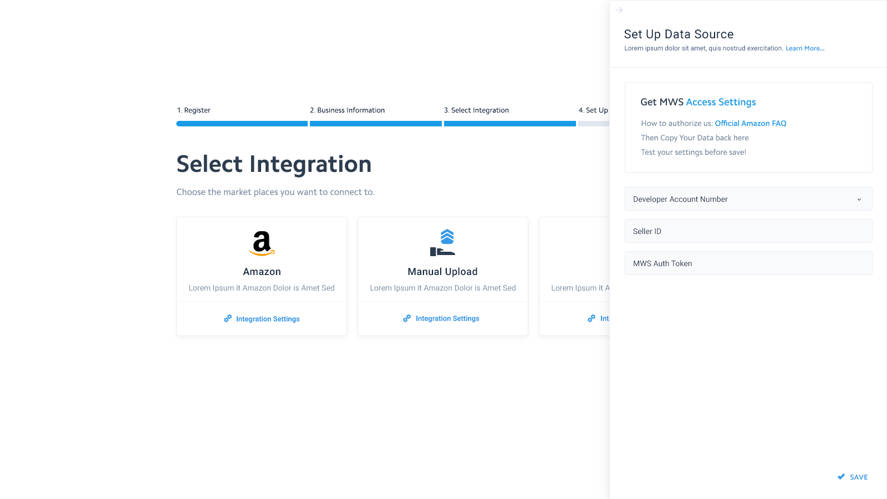The height and width of the screenshot is (499, 887).
Task: Open Manual Upload Integration Settings
Action: tap(441, 318)
